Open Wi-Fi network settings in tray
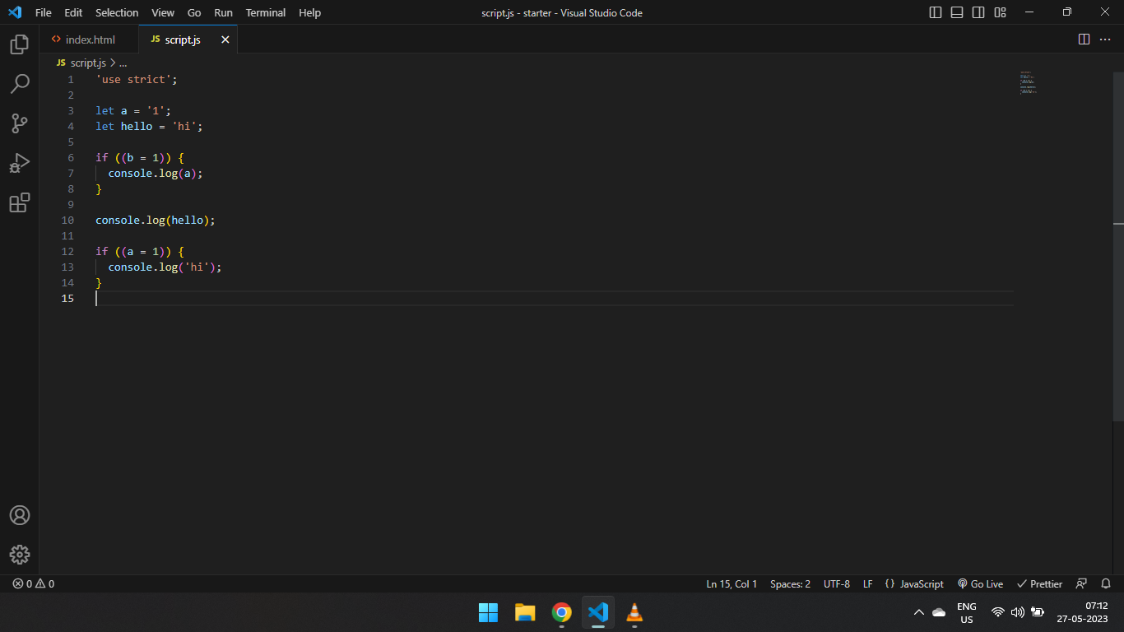 click(998, 612)
